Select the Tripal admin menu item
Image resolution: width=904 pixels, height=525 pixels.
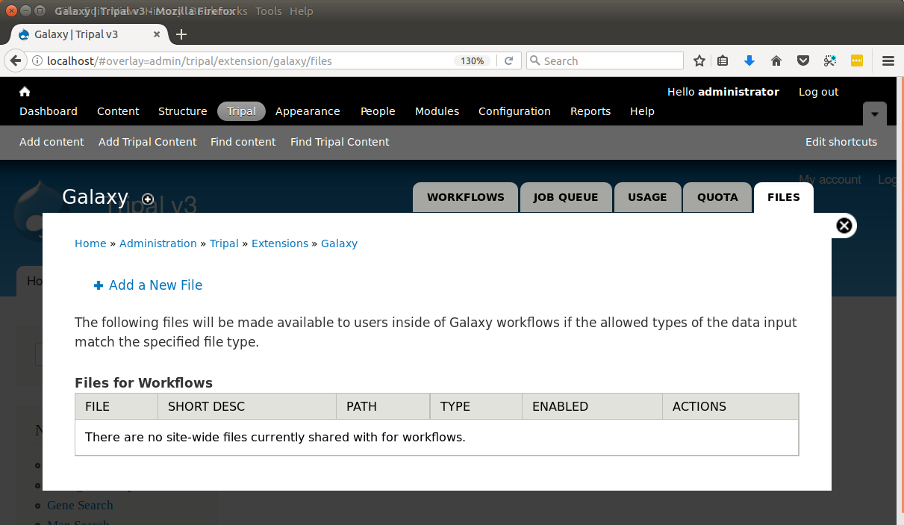click(x=241, y=111)
